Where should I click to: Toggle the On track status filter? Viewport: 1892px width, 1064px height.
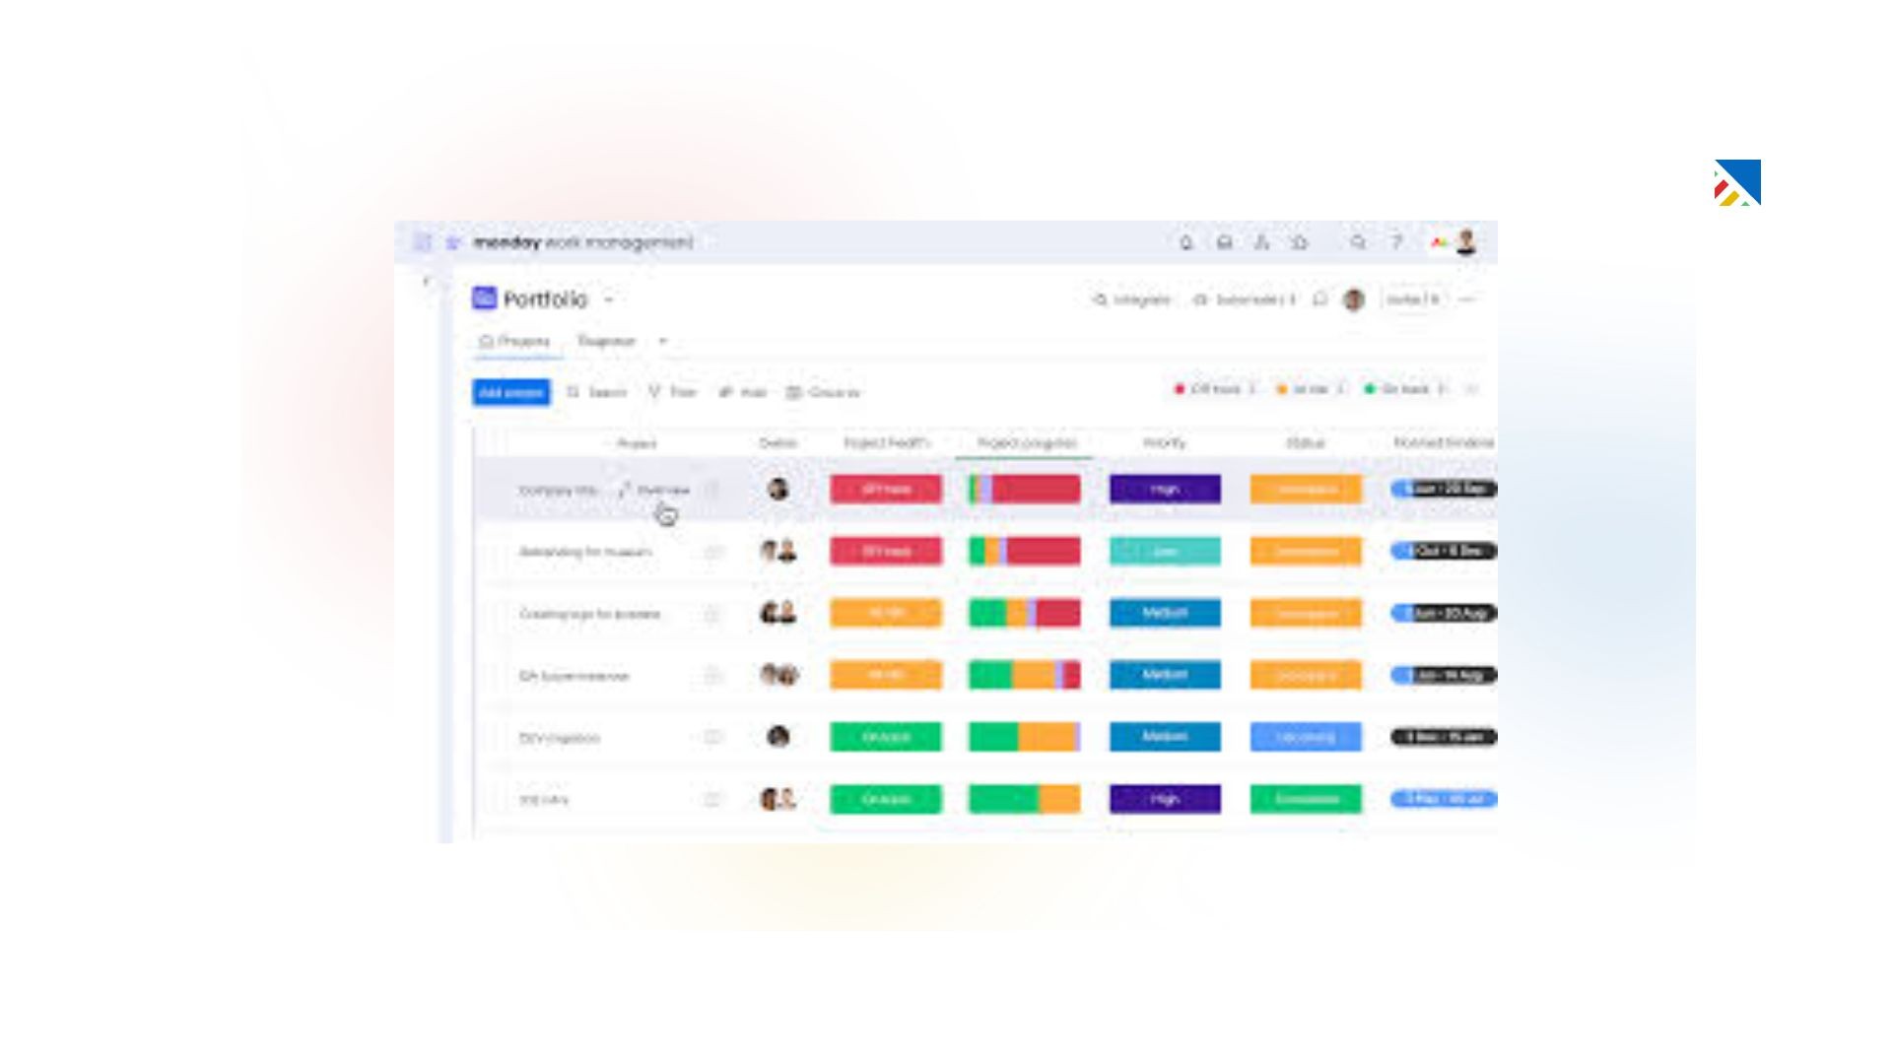click(1397, 390)
